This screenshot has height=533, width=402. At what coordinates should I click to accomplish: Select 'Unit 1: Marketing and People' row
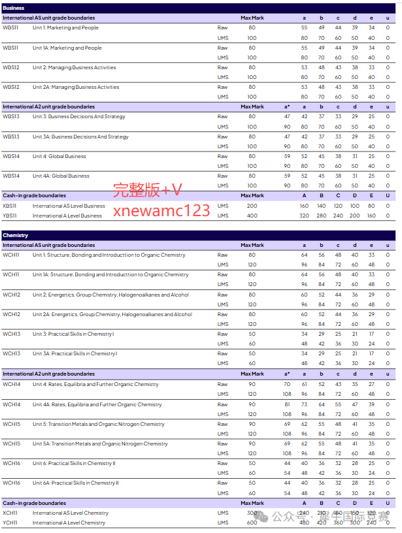[x=65, y=28]
